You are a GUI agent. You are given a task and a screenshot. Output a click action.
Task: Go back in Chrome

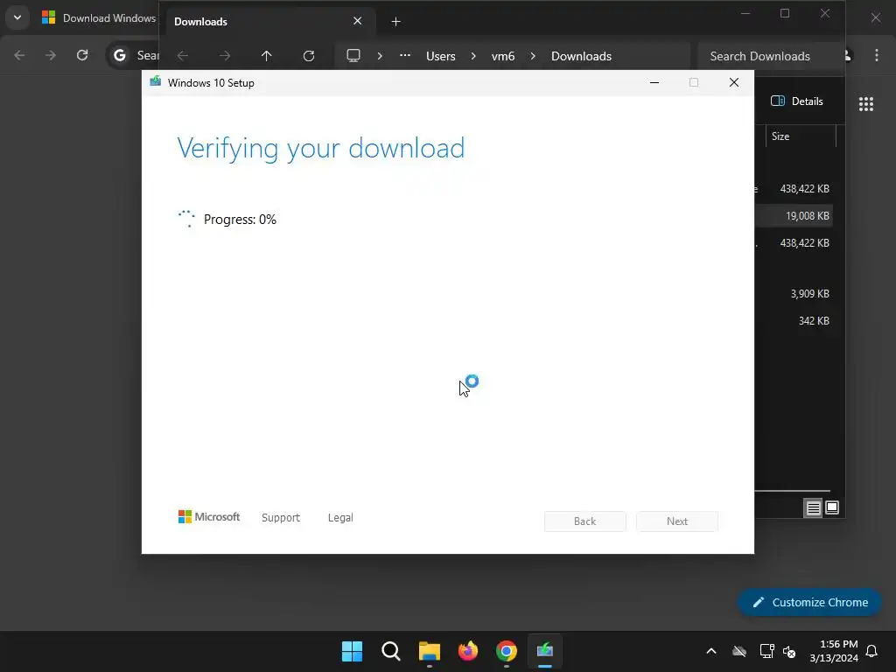(x=19, y=55)
